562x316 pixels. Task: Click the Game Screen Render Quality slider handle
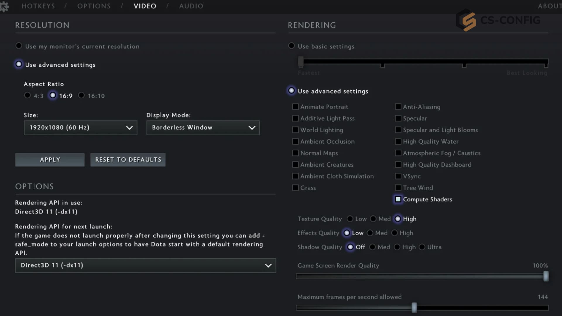click(x=546, y=276)
